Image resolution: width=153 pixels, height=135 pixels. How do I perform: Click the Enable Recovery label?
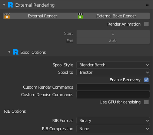coord(125,80)
